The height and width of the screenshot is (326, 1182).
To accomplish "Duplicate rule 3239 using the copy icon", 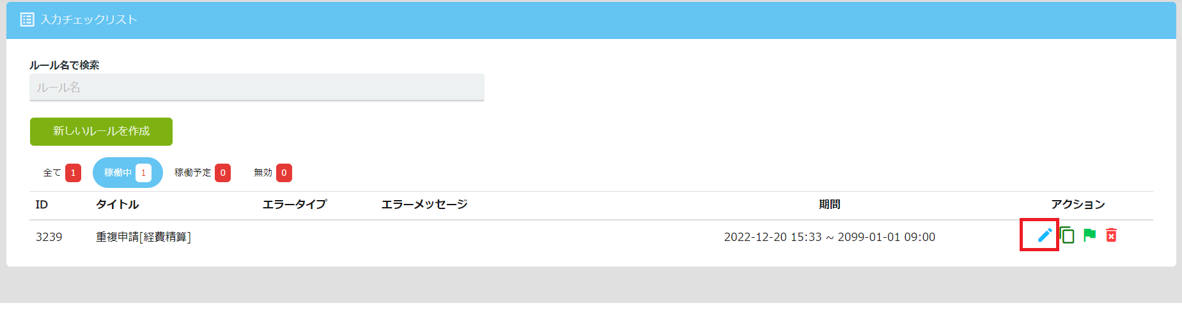I will pyautogui.click(x=1067, y=235).
